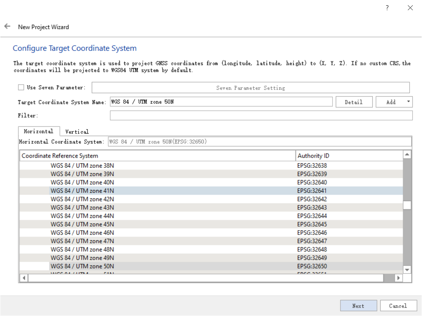This screenshot has height=316, width=422.
Task: Select WGS 84 / UTM zone 39N row
Action: [x=211, y=174]
